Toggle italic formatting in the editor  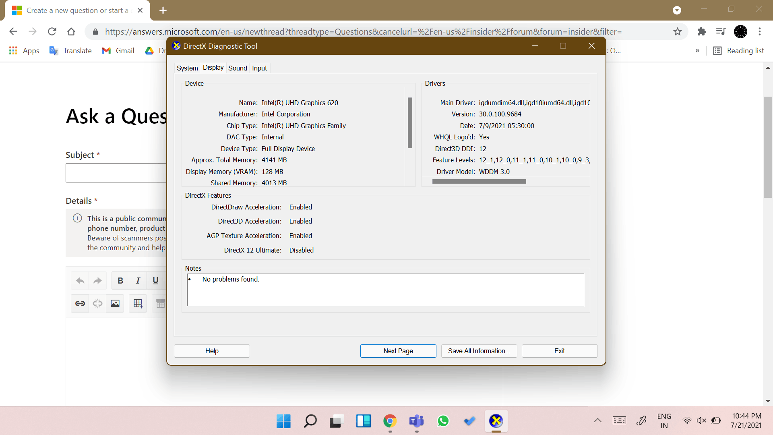138,280
